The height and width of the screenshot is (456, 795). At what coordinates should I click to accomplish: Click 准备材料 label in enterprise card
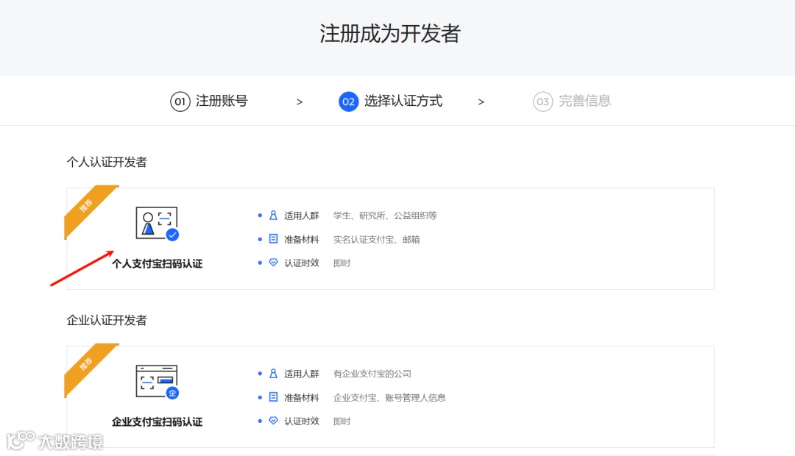click(302, 398)
